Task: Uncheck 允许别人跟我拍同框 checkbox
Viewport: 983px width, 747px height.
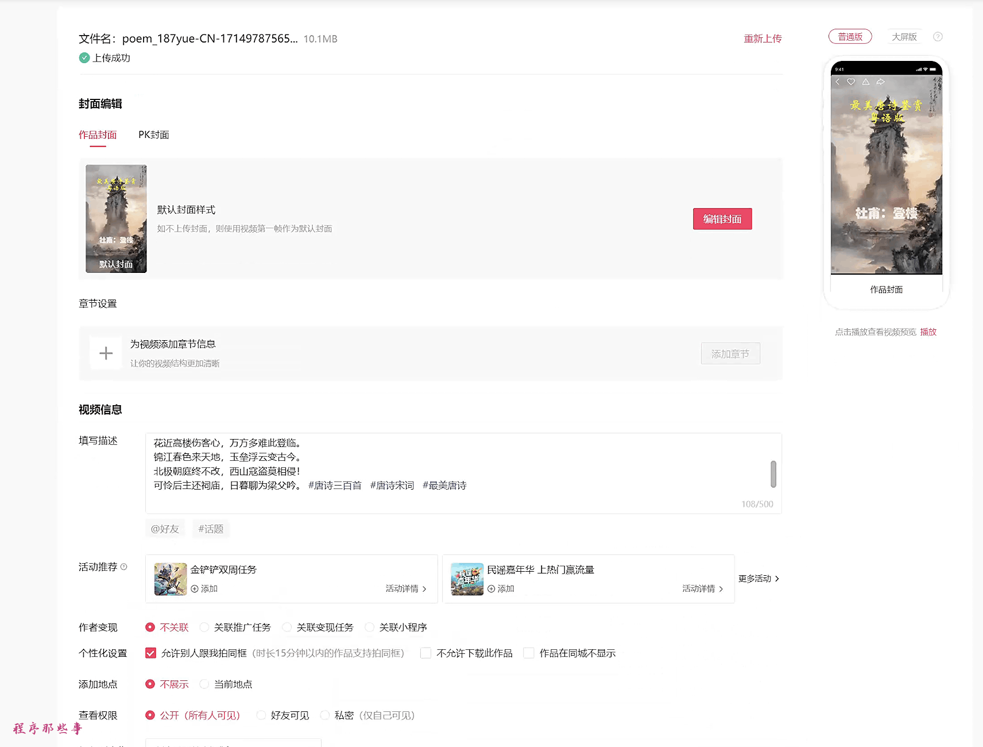Action: coord(151,653)
